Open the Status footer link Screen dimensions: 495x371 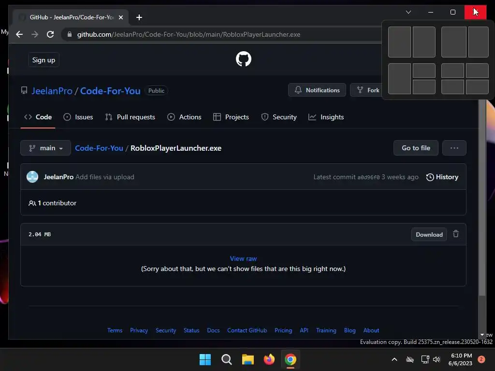point(191,330)
